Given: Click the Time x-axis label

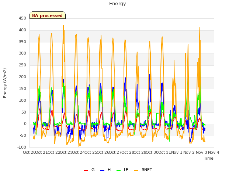Looking at the screenshot, I should click(x=209, y=158).
